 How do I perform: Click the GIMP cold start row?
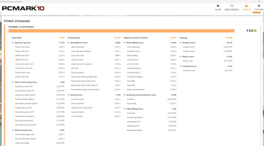pos(40,60)
